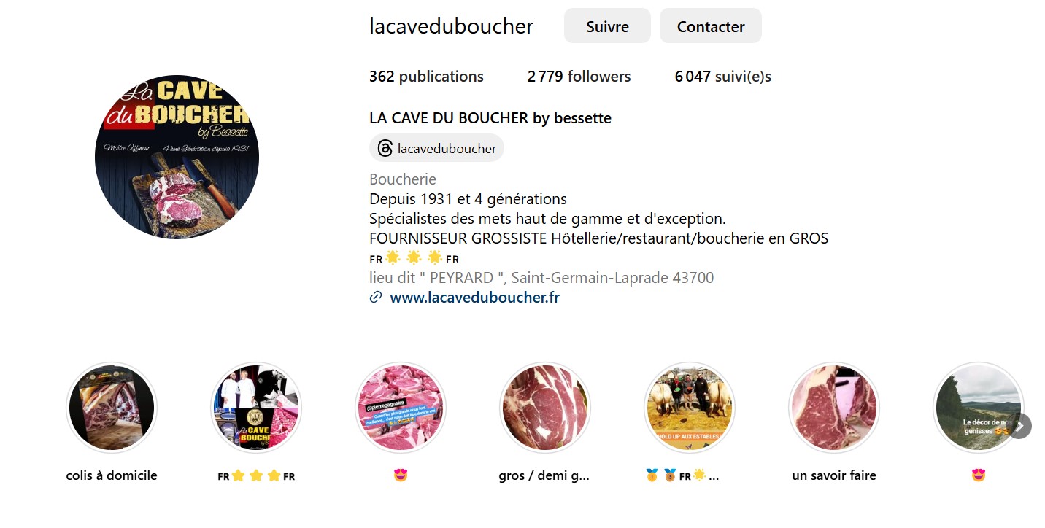
Task: Open the 'colis à domicile' story highlight
Action: (x=112, y=408)
